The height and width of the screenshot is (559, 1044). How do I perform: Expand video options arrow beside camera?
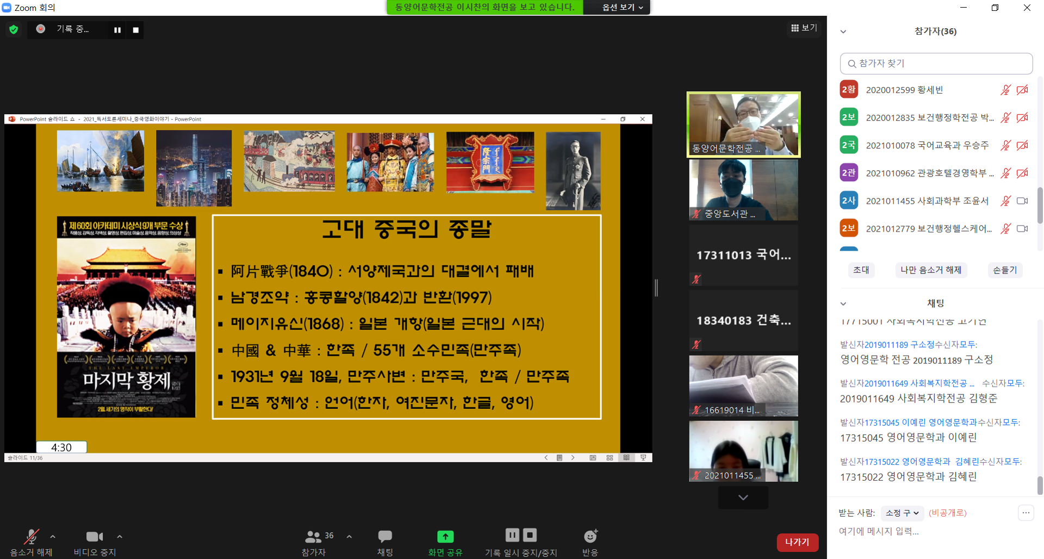[x=120, y=537]
